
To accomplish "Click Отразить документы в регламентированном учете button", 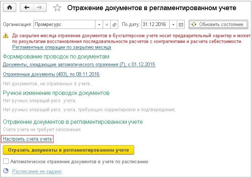I will point(68,150).
